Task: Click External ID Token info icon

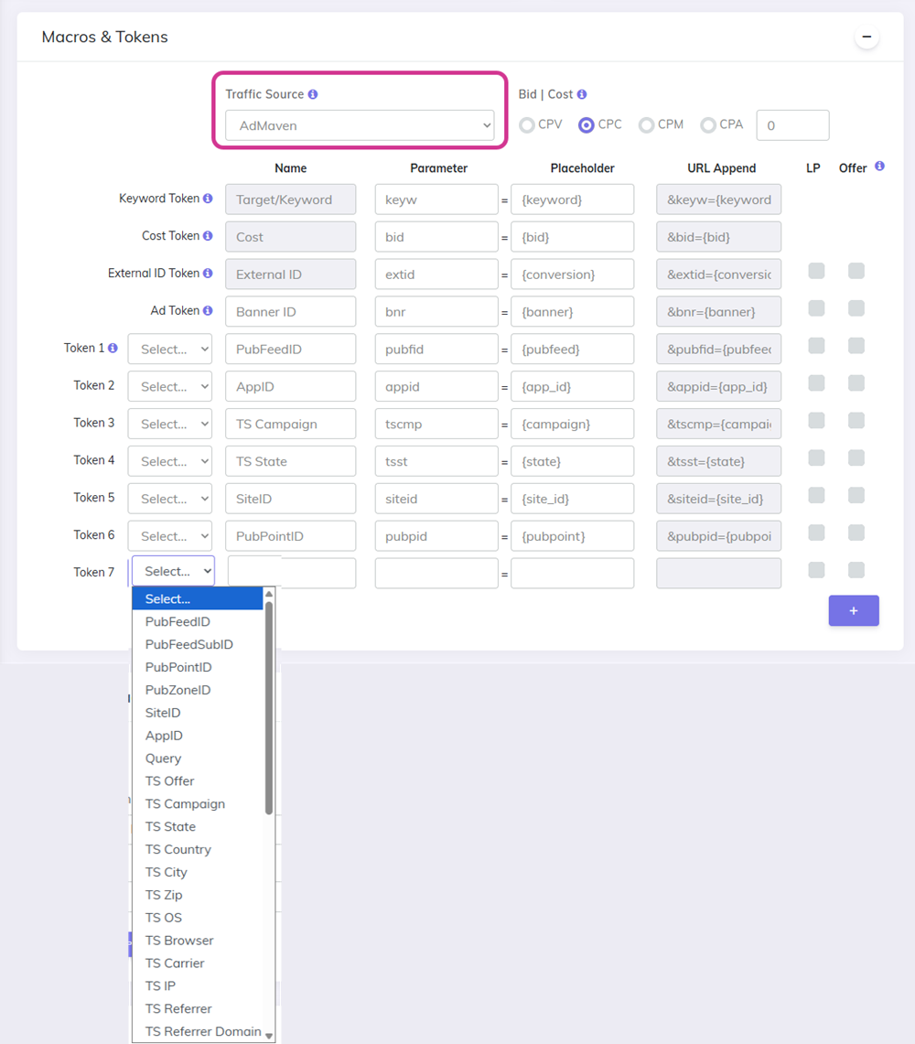Action: pyautogui.click(x=208, y=274)
